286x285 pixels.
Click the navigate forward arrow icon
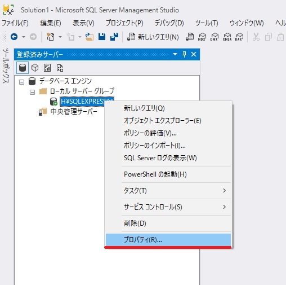click(x=33, y=37)
